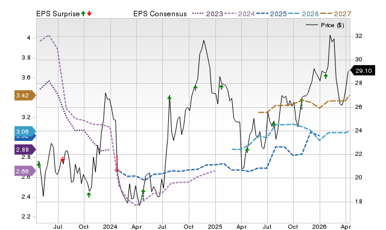Click the left axis value 4

(x=29, y=38)
